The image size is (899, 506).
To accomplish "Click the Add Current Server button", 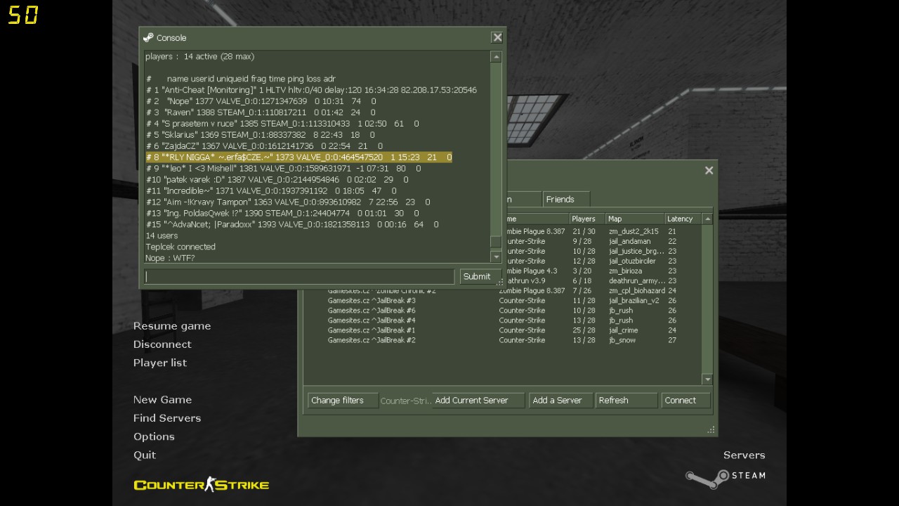I will pyautogui.click(x=478, y=400).
